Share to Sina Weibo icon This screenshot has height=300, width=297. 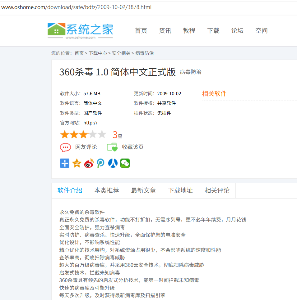[89, 163]
